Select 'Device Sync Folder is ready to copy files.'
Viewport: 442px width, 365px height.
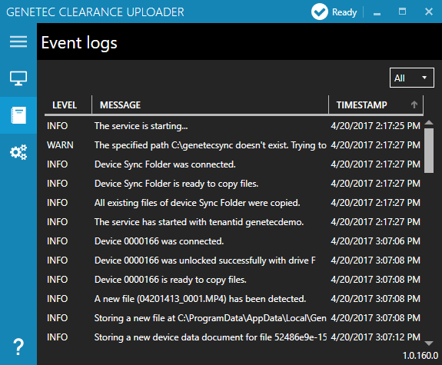177,184
